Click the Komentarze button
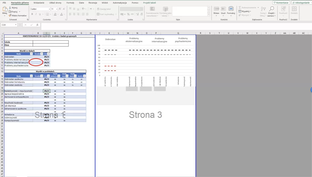This screenshot has height=177, width=312. [x=281, y=3]
